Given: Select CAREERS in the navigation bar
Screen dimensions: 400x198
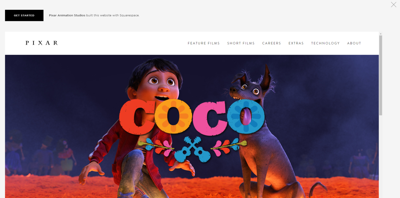Looking at the screenshot, I should tap(271, 43).
